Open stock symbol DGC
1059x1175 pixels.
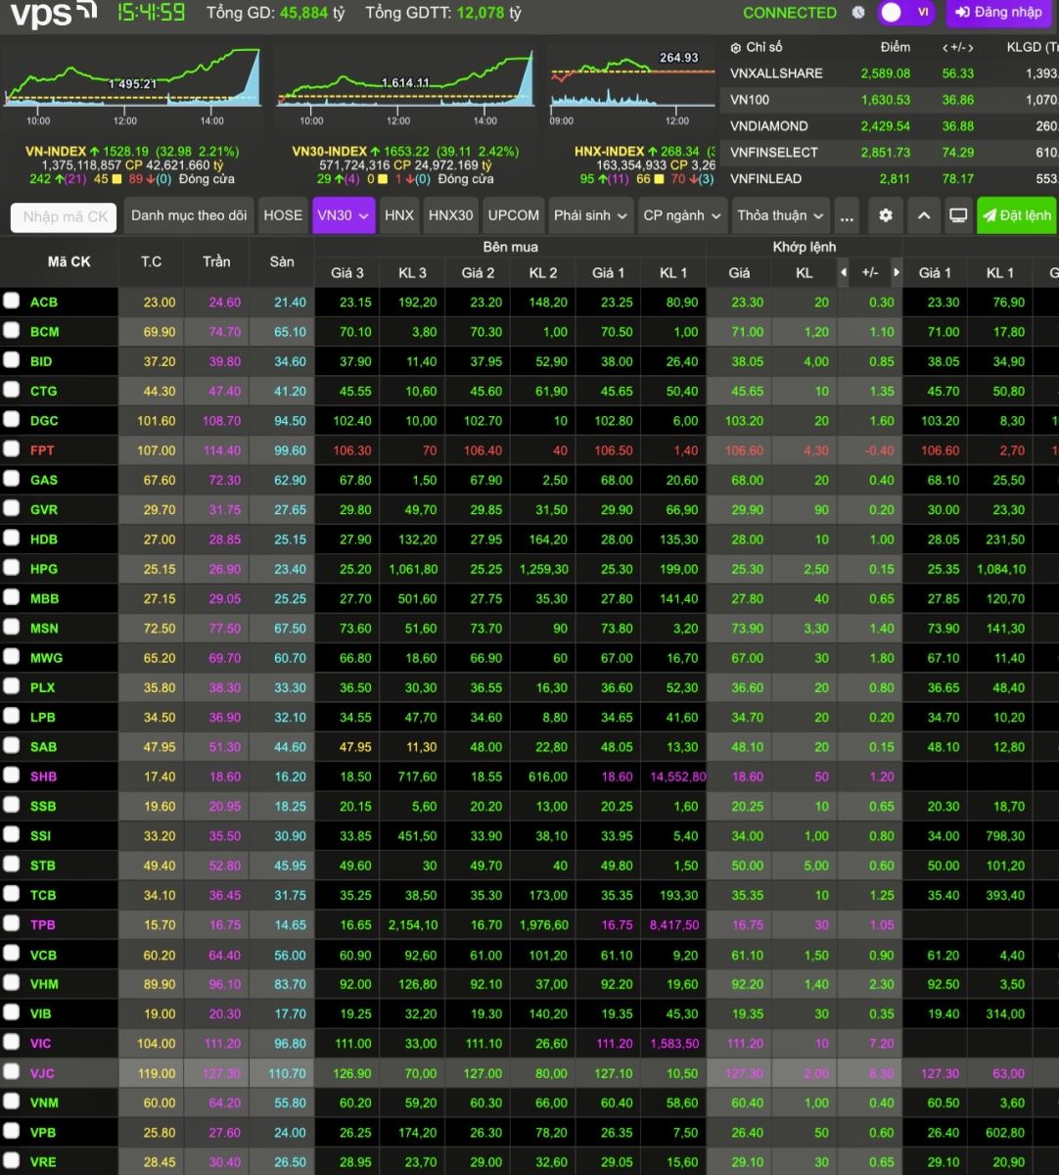[x=44, y=420]
